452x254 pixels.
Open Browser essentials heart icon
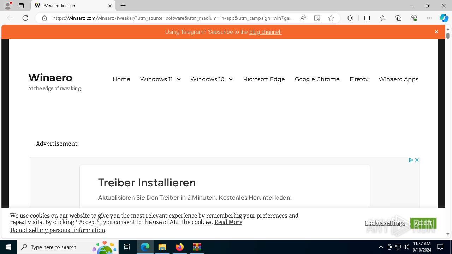(x=414, y=18)
